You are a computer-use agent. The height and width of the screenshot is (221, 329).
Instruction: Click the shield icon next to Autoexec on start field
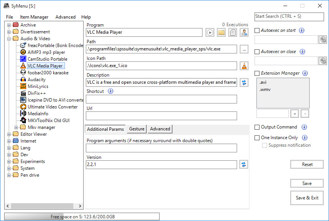pyautogui.click(x=323, y=39)
